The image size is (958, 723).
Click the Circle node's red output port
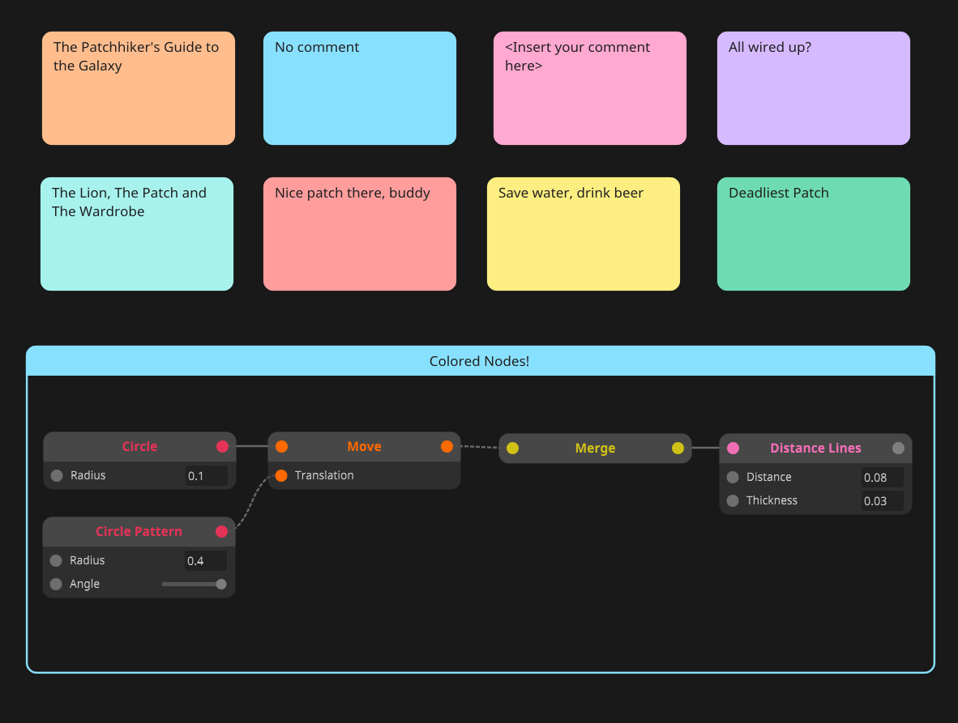tap(222, 446)
